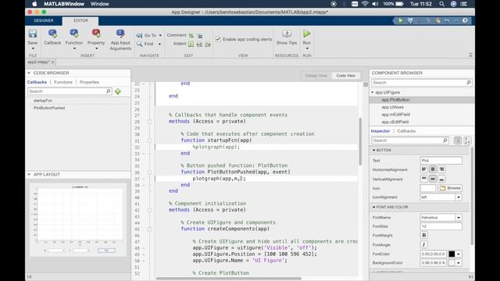
Task: Open the Function dropdown arrow
Action: [74, 48]
